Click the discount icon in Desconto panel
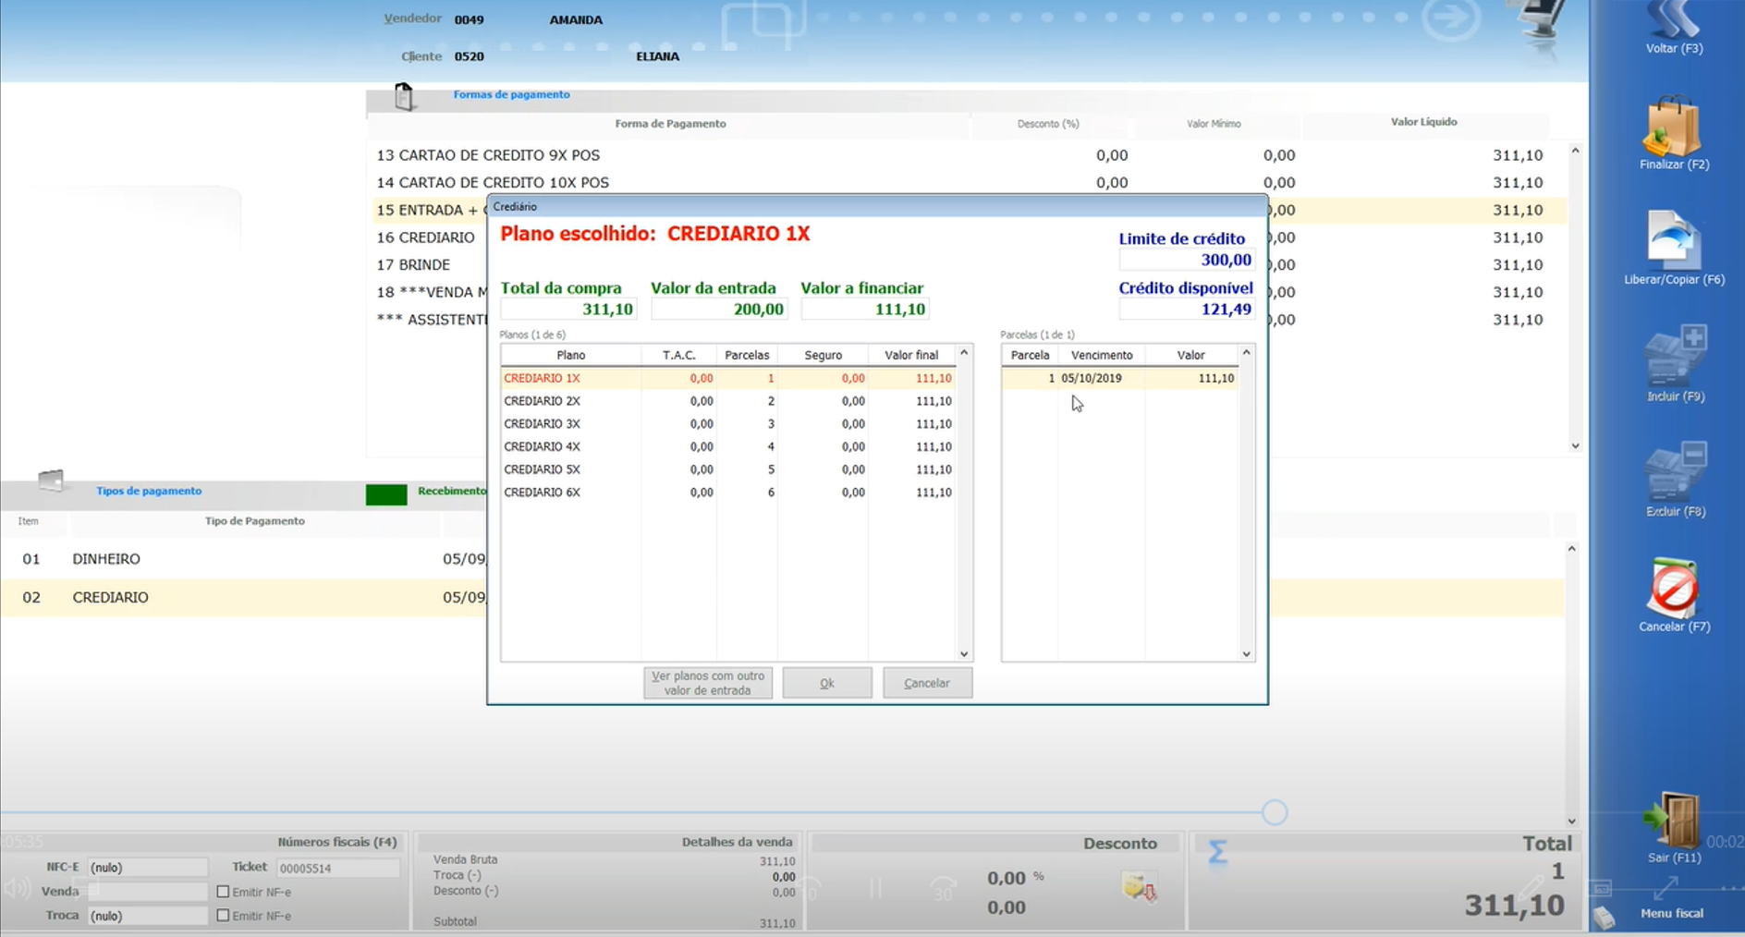 pos(1139,887)
